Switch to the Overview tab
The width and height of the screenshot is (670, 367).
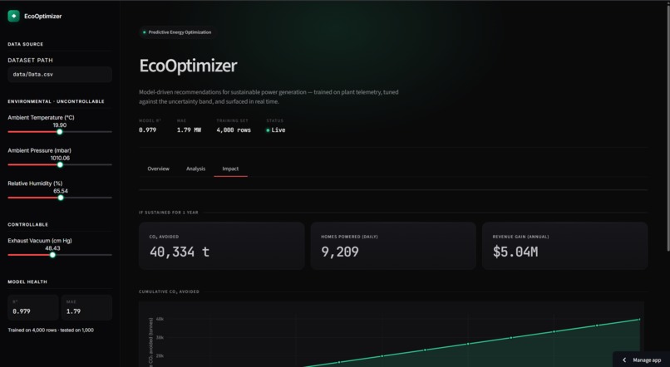coord(158,169)
